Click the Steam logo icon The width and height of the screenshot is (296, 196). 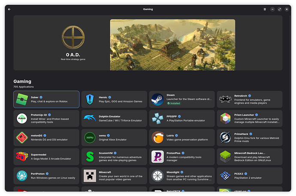tap(157, 99)
